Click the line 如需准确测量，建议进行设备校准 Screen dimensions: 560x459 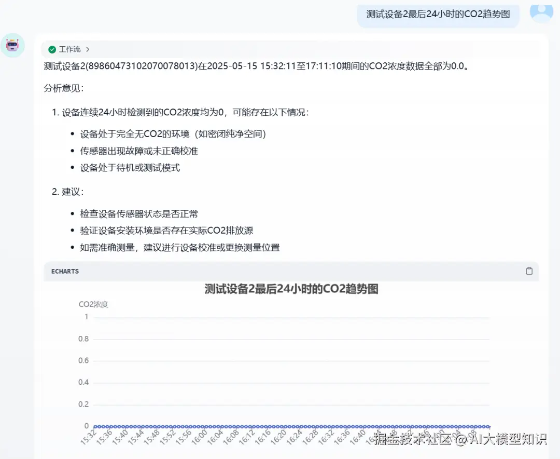(x=180, y=248)
